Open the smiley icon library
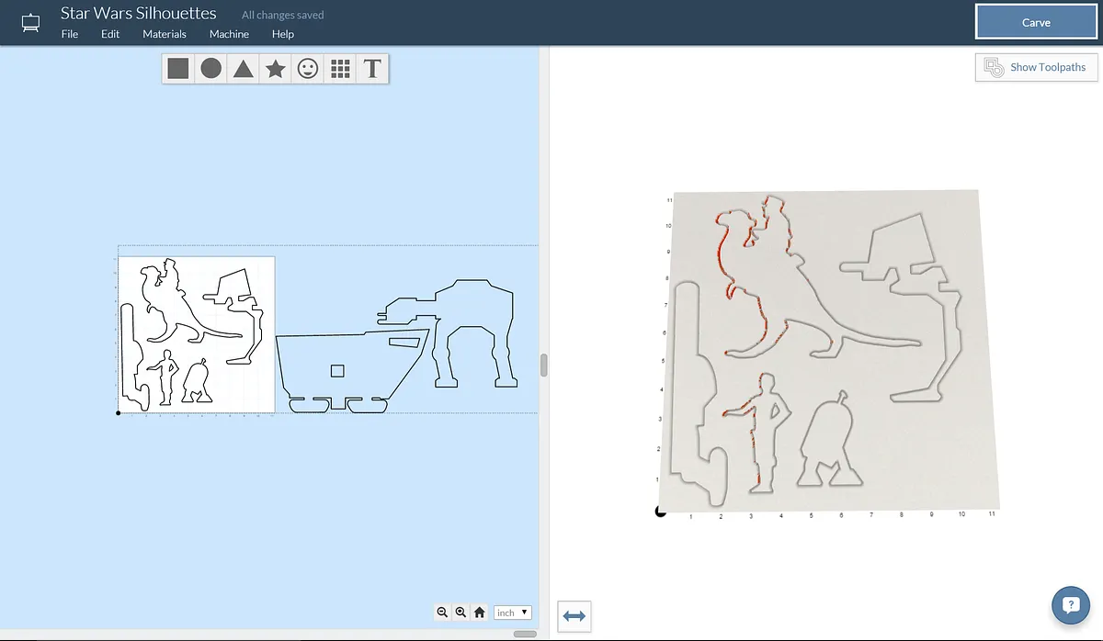 [x=308, y=69]
